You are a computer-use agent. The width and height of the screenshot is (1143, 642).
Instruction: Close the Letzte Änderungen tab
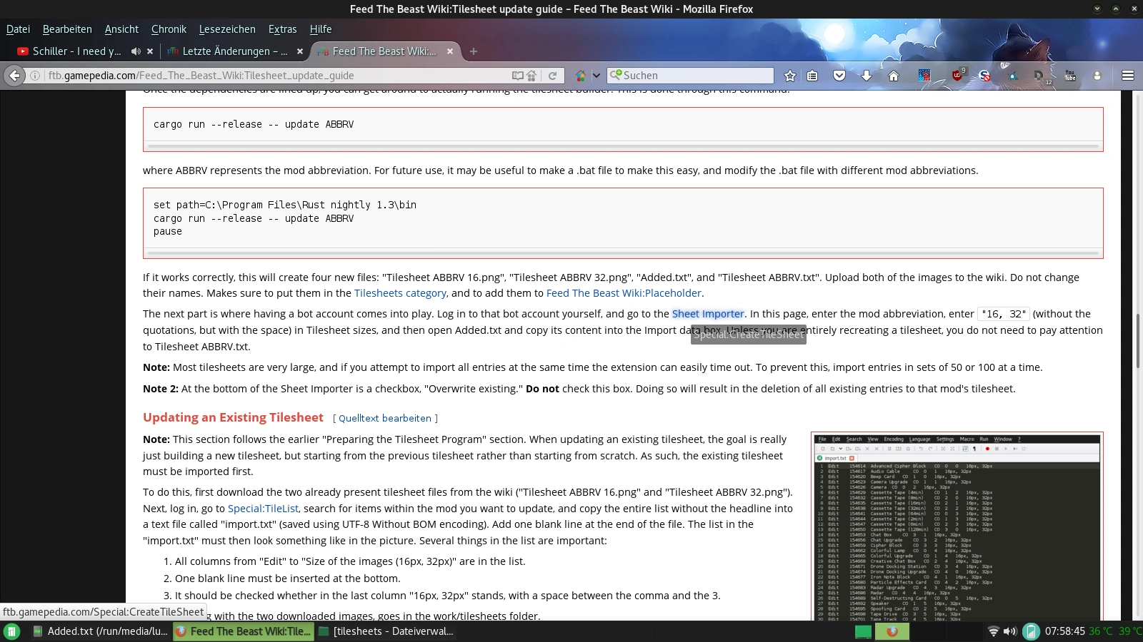coord(300,51)
